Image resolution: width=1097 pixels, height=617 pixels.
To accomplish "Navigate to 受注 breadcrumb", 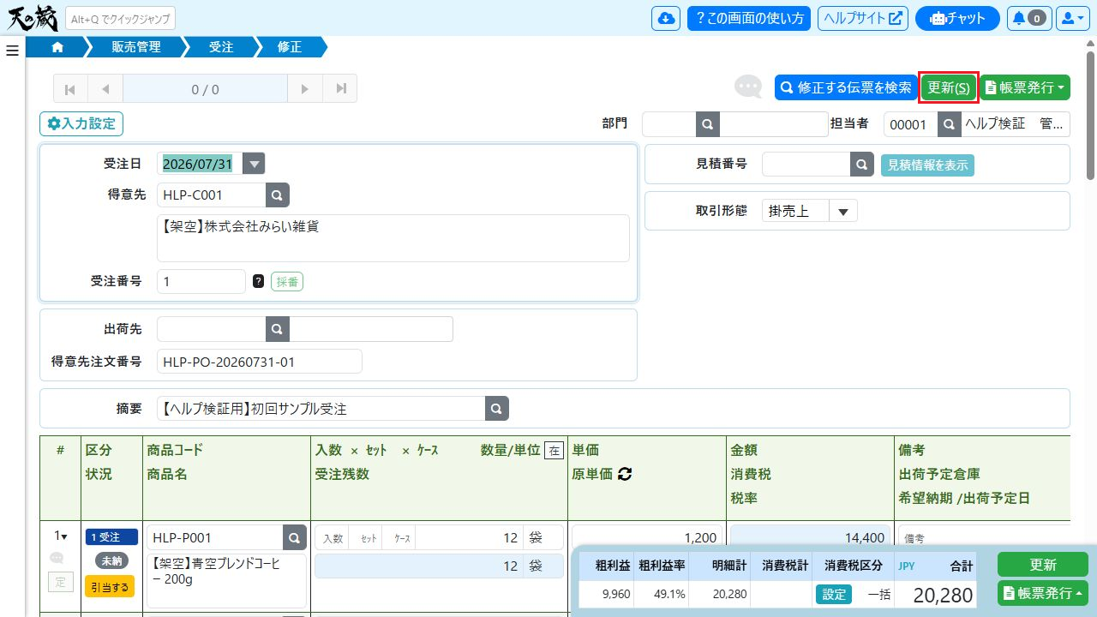I will click(221, 47).
